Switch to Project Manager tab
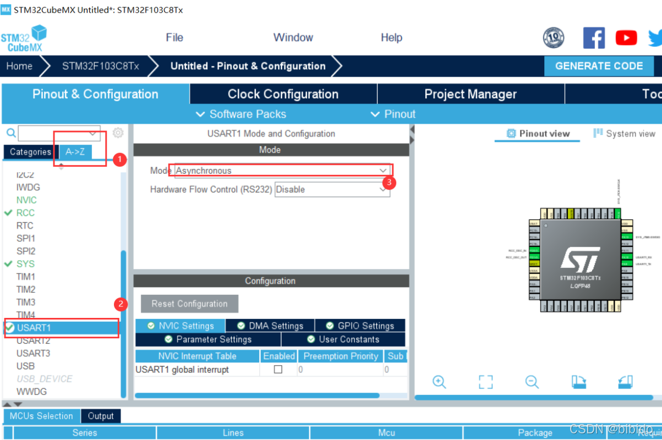The image size is (662, 440). (x=470, y=94)
